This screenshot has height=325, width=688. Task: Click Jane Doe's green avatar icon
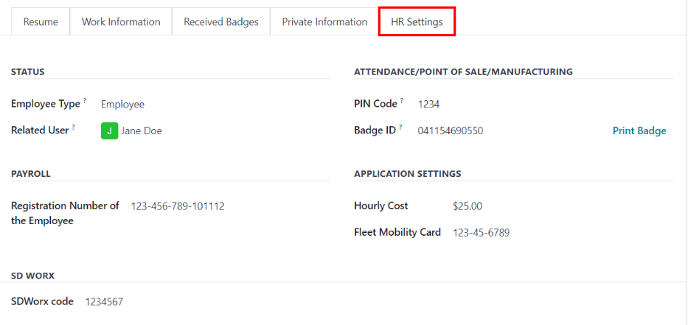click(x=109, y=131)
